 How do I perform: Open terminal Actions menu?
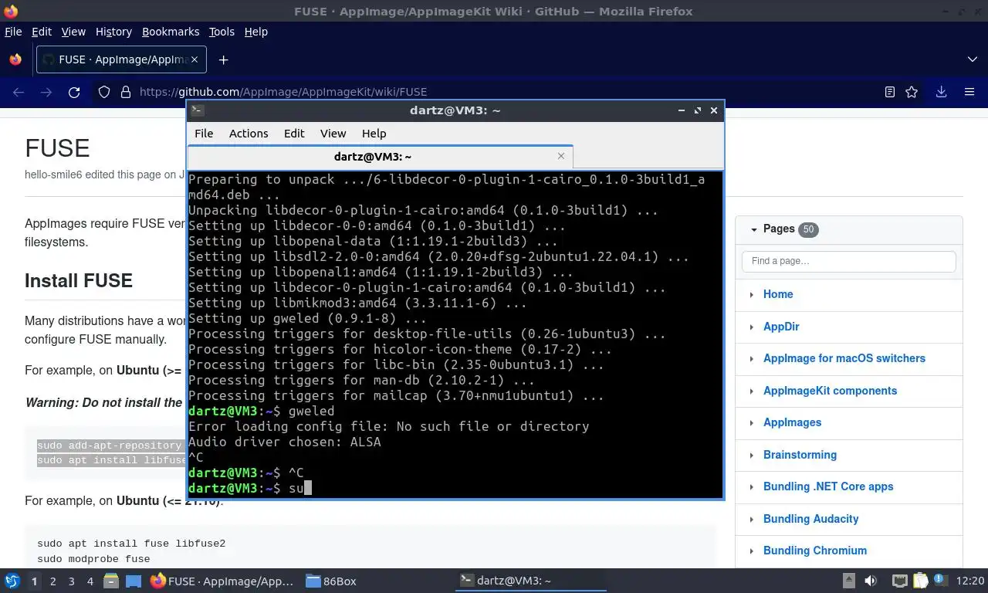(x=249, y=134)
